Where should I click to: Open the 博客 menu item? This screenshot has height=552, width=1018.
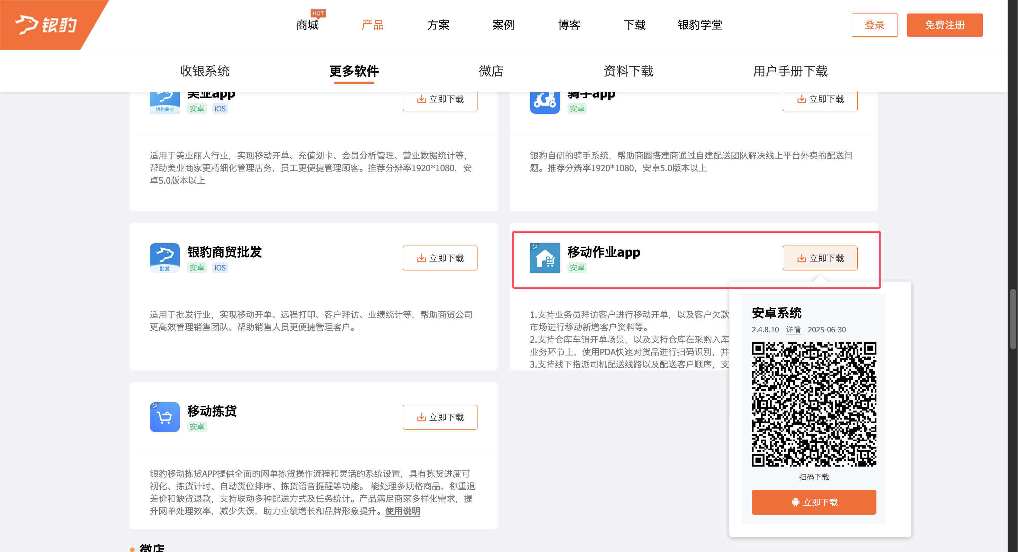569,25
